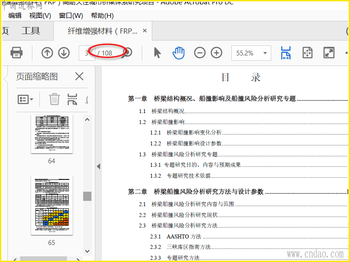Enter full screen view mode icon
Image resolution: width=350 pixels, height=262 pixels.
tap(329, 53)
